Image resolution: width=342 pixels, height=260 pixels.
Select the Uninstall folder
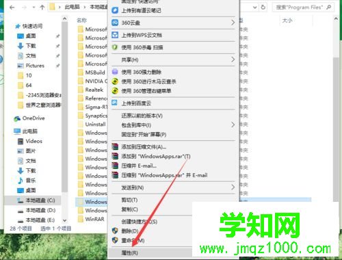coord(95,125)
